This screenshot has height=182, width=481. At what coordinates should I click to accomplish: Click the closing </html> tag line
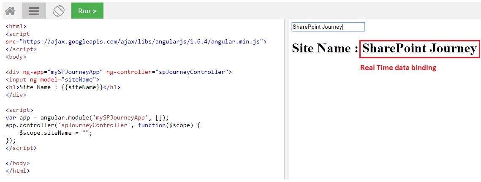pos(18,171)
